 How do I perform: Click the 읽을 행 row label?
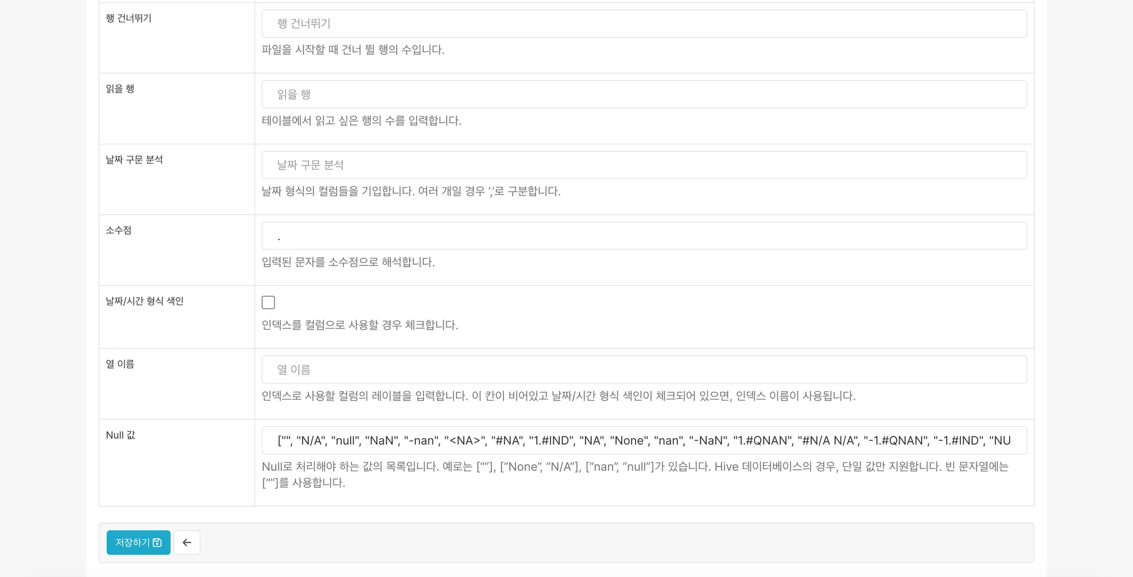[120, 89]
